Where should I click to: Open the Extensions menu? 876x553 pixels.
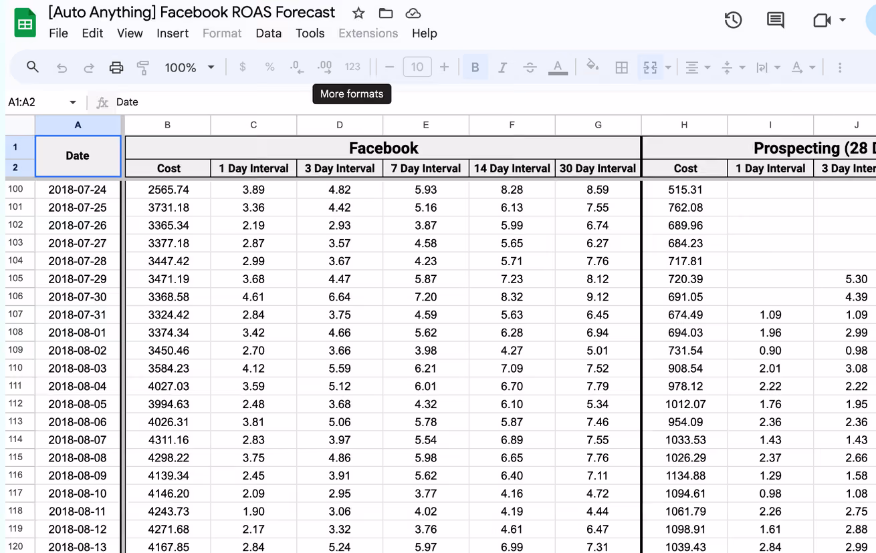(x=368, y=33)
